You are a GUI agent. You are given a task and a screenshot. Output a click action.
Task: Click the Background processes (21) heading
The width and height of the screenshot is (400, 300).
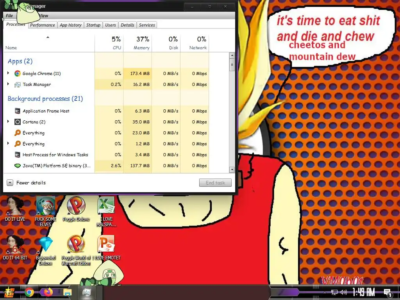click(45, 99)
